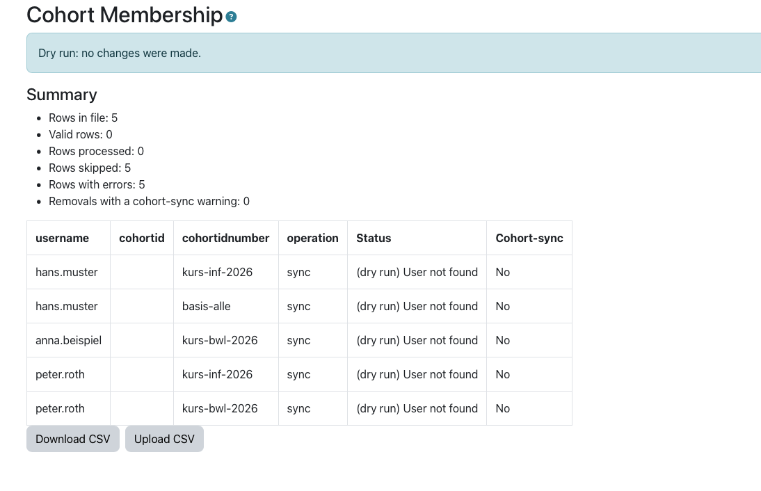Click the Valid rows: 0 item

(81, 134)
